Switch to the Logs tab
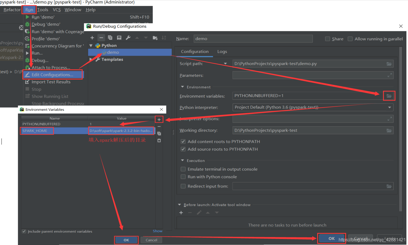This screenshot has width=408, height=245. (x=222, y=52)
